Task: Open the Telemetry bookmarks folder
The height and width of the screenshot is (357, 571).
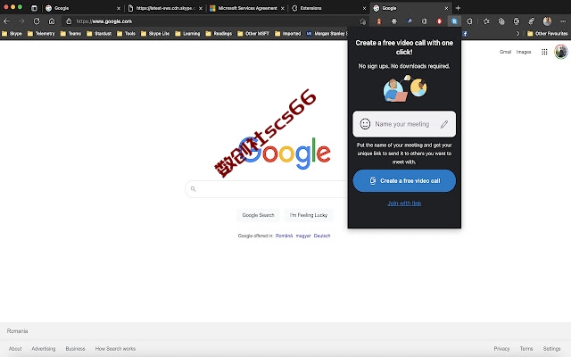Action: 41,34
